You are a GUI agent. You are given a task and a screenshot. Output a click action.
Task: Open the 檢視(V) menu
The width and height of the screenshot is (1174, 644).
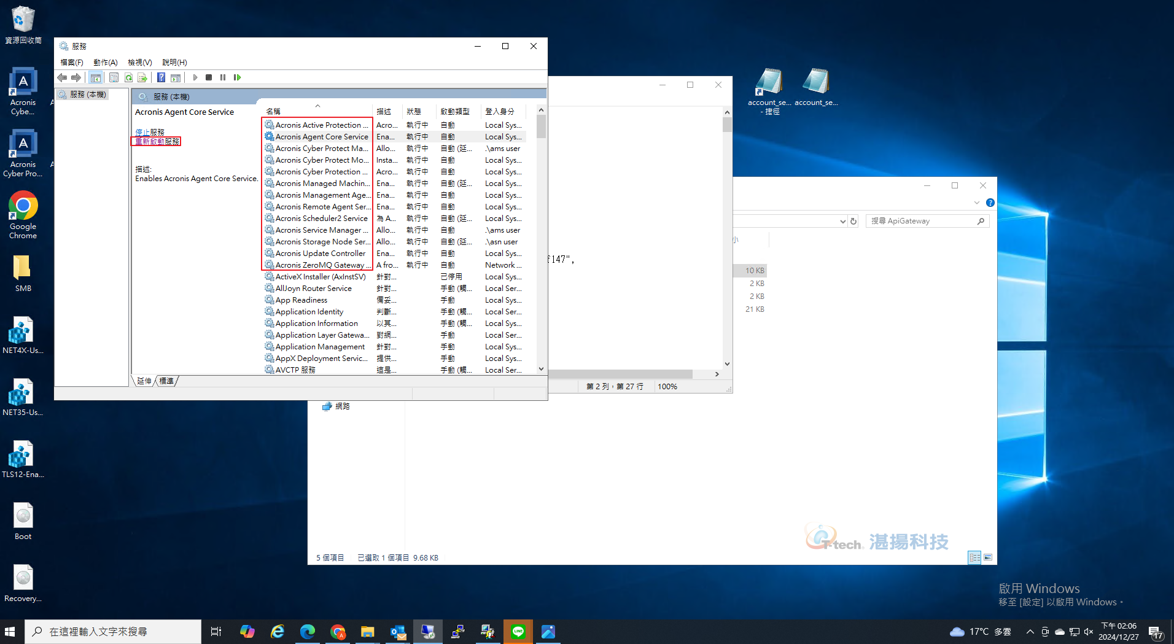140,63
